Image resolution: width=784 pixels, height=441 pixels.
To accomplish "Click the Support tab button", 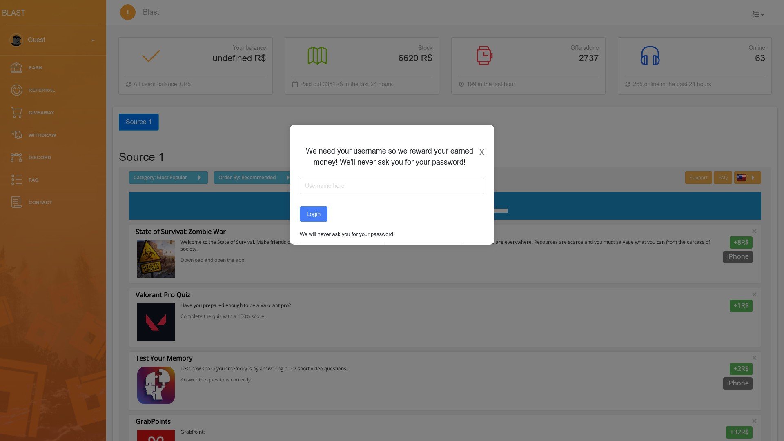I will [699, 177].
